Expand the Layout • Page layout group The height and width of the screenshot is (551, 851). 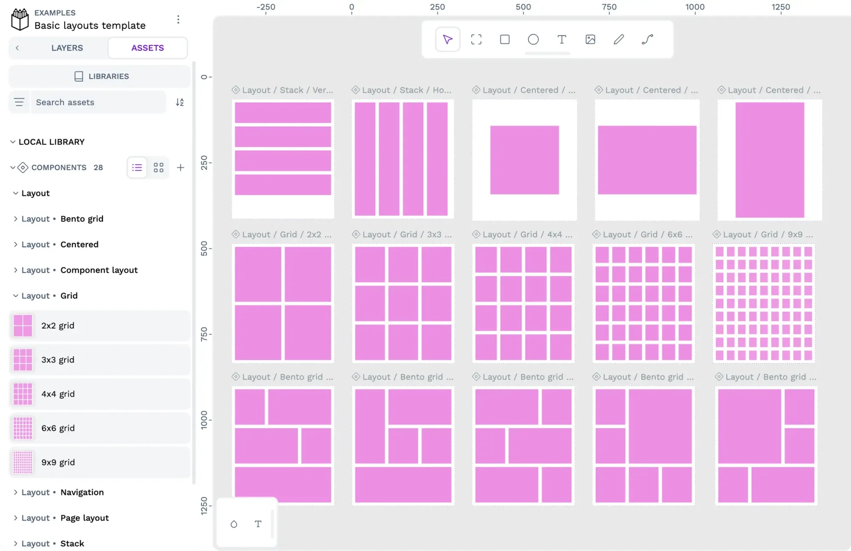(x=16, y=518)
